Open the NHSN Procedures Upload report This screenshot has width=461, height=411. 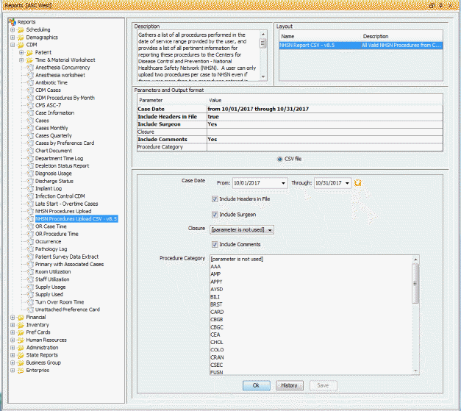63,211
